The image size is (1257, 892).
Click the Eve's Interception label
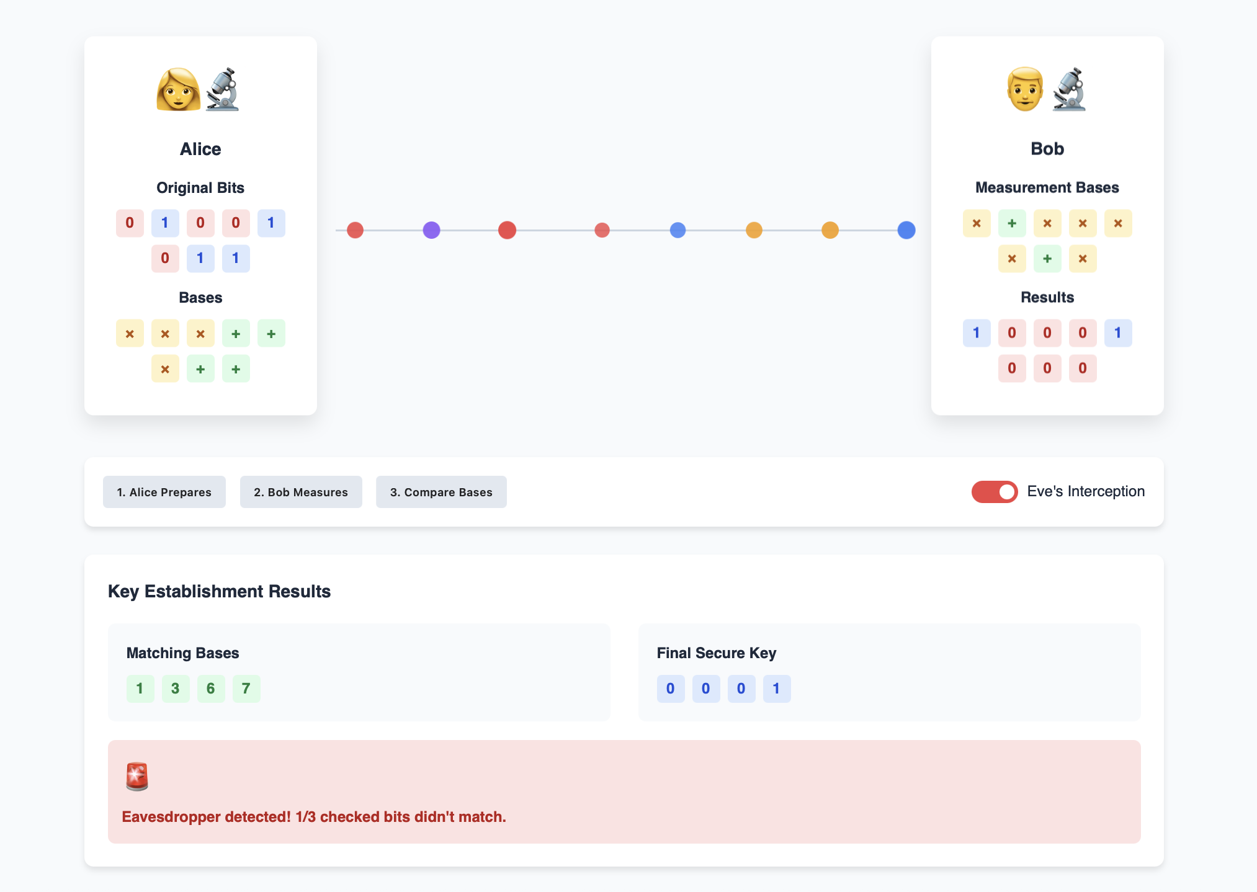pyautogui.click(x=1085, y=491)
